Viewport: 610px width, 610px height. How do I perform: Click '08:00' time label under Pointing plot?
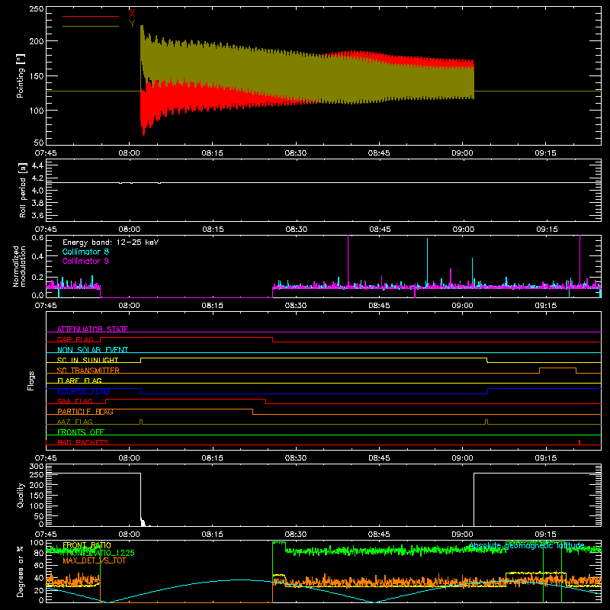129,153
